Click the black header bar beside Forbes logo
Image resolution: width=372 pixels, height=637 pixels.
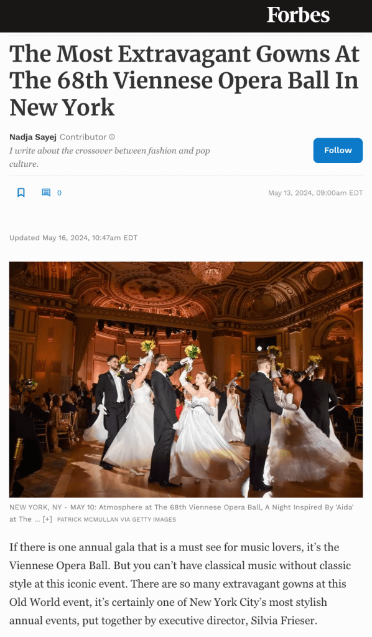(x=130, y=16)
